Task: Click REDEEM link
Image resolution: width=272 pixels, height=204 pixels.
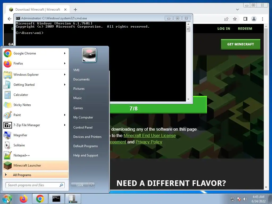Action: tap(245, 29)
